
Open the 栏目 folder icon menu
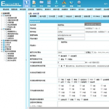[x=42, y=4]
